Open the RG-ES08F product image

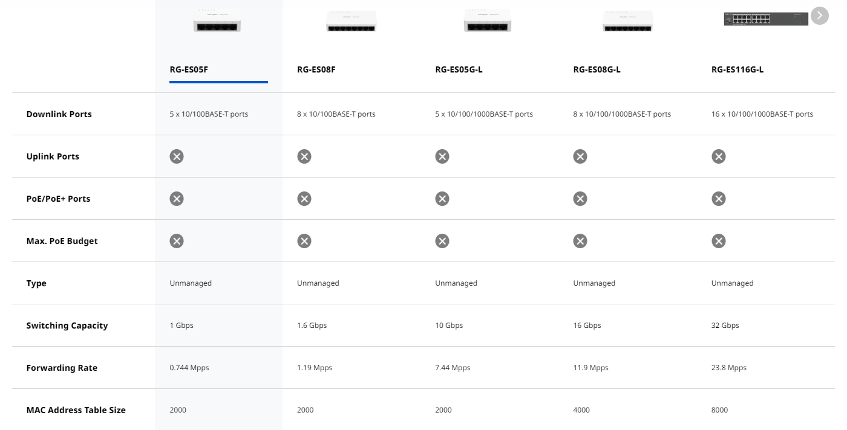(x=351, y=21)
